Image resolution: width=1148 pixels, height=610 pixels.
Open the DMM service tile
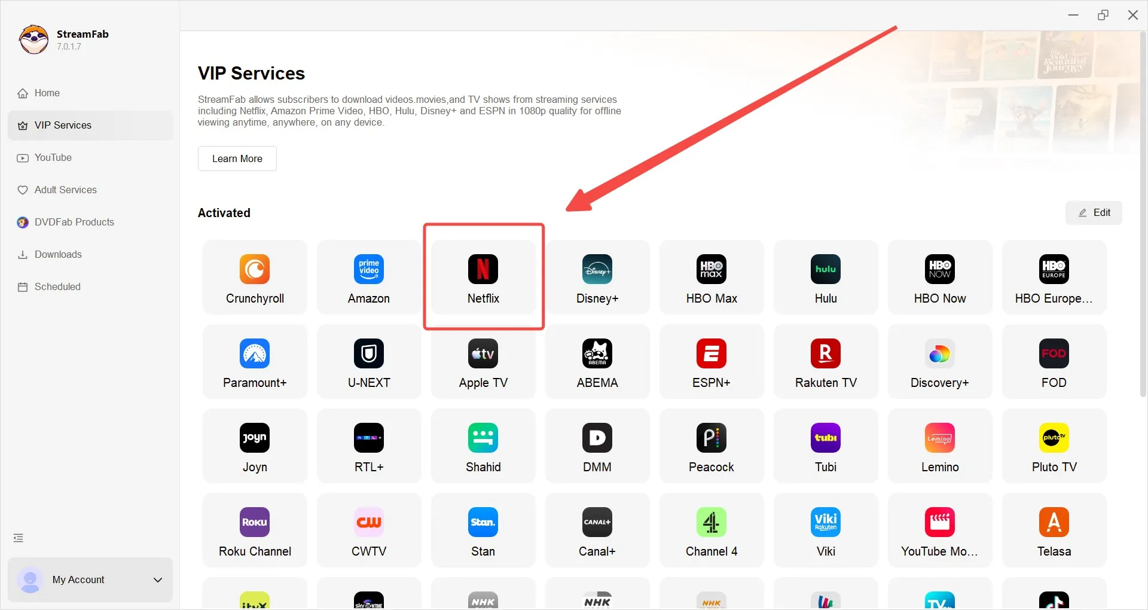[x=597, y=446]
